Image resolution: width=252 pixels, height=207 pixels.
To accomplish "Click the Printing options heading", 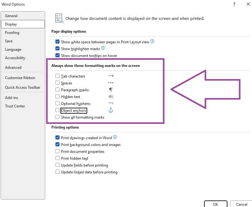I will point(65,127).
